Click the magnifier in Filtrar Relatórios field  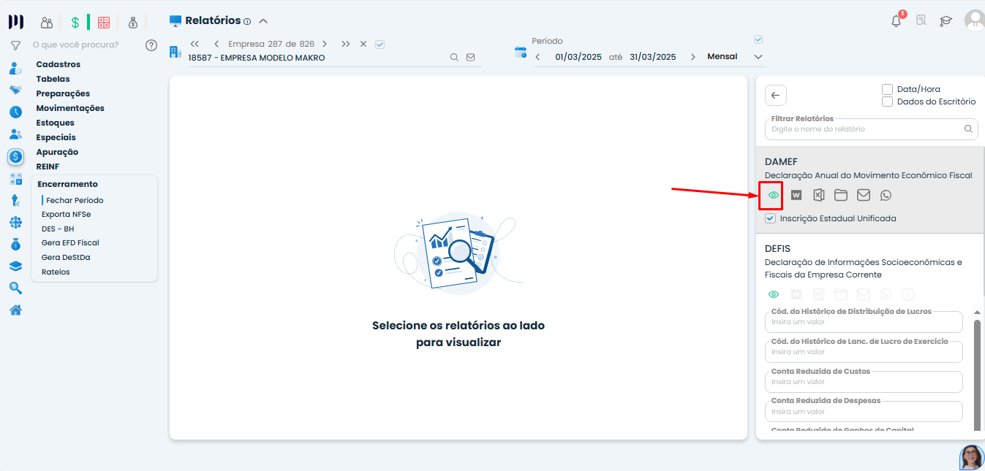(x=968, y=129)
